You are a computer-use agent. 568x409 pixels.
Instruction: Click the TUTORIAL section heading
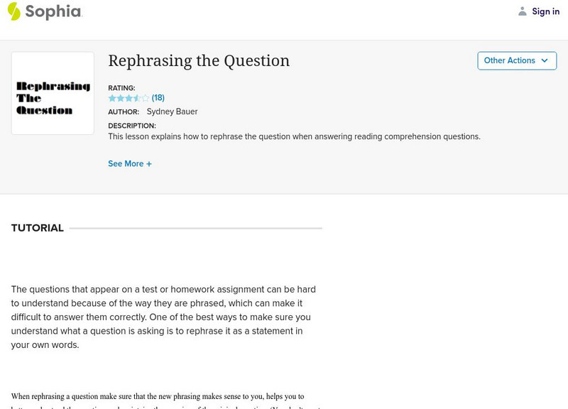point(38,228)
